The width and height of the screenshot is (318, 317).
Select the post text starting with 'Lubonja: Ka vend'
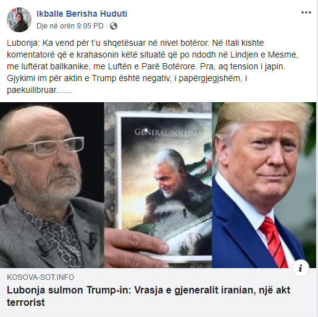[x=153, y=66]
